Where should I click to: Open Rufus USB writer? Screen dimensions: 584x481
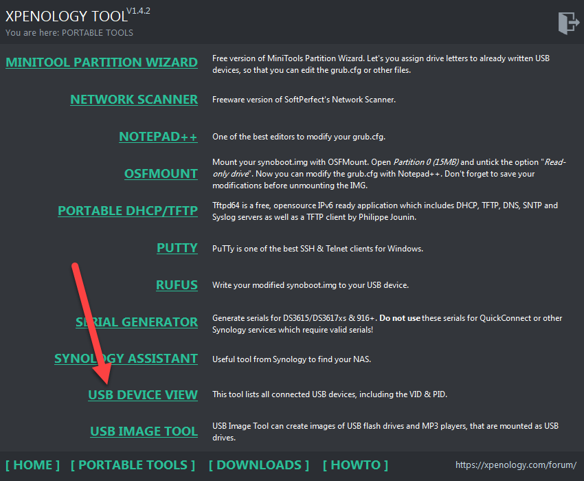point(177,285)
